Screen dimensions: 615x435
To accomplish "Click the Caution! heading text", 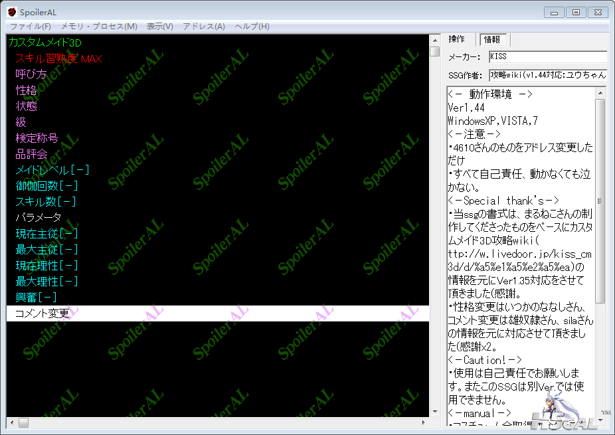I will coord(484,360).
